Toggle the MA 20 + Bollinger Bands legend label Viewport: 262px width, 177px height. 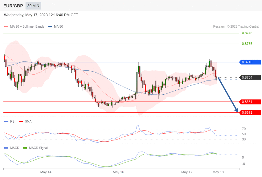pyautogui.click(x=27, y=27)
